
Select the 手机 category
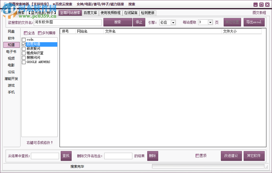[11, 92]
